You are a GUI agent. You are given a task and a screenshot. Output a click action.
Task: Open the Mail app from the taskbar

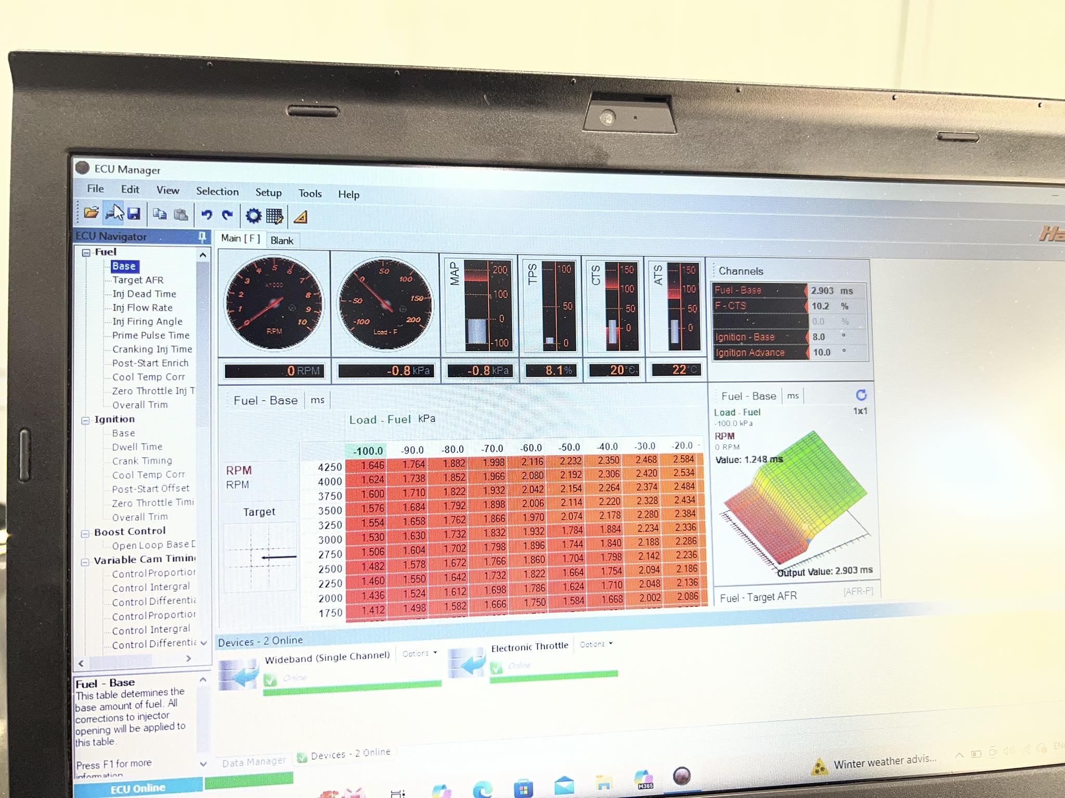coord(564,786)
